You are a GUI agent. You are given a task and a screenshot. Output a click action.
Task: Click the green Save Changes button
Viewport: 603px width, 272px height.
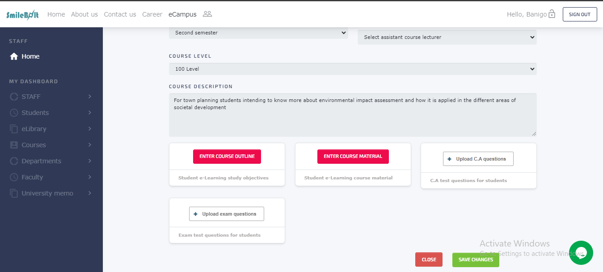click(x=476, y=259)
